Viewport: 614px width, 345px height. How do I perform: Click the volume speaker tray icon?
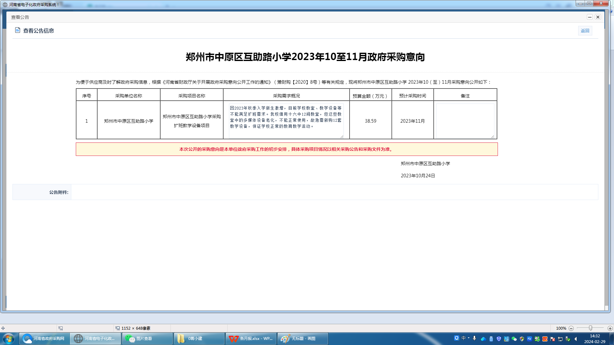click(x=576, y=339)
